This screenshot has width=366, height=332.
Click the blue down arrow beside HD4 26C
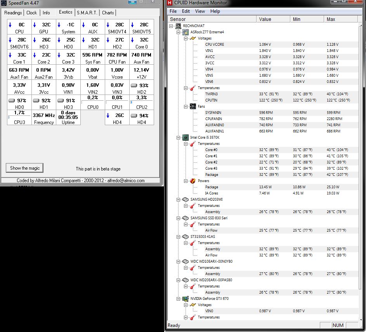[x=108, y=115]
